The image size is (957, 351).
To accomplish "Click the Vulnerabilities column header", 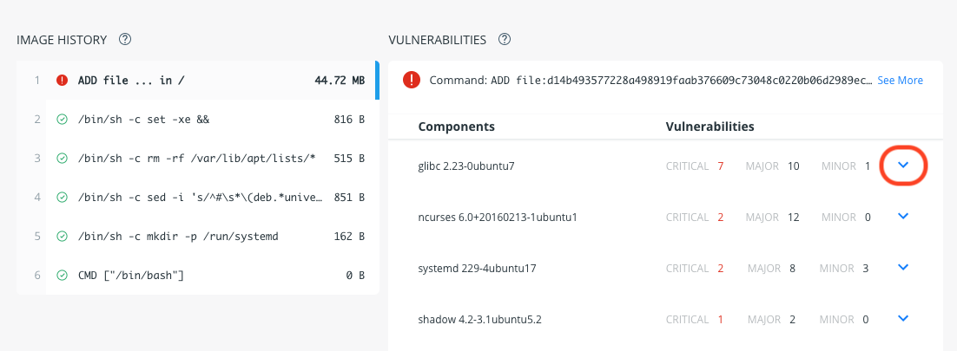I will 709,127.
